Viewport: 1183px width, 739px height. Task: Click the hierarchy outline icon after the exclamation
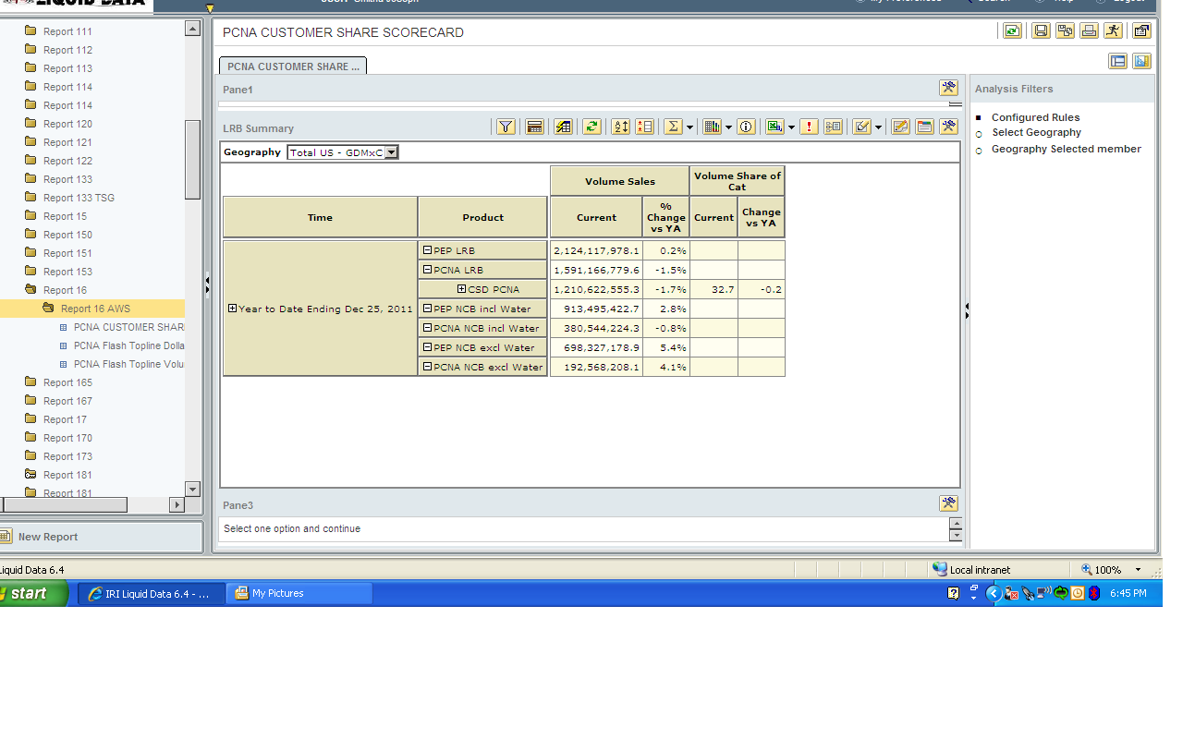click(833, 127)
